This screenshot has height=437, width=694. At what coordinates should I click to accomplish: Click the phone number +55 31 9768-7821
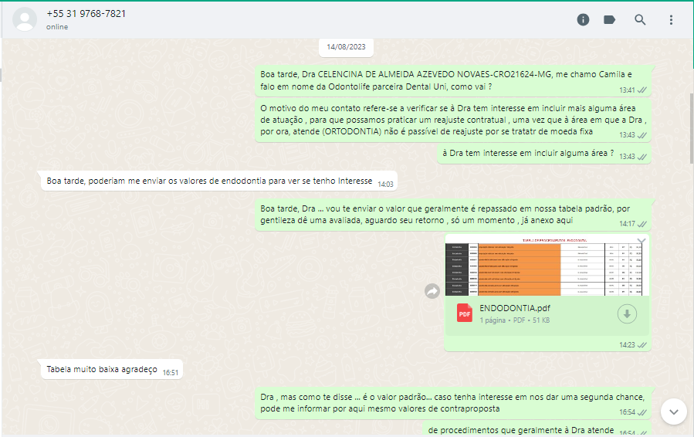tap(86, 14)
